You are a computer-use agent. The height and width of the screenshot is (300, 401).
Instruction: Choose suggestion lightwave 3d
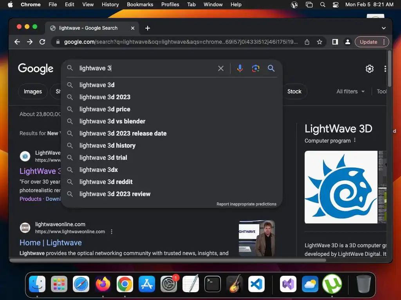(x=172, y=85)
